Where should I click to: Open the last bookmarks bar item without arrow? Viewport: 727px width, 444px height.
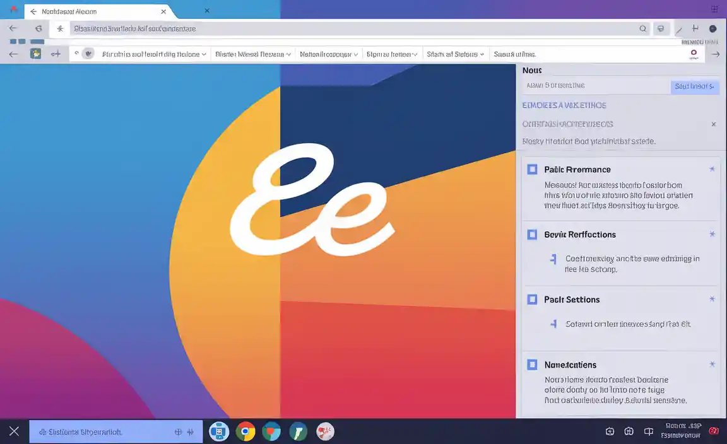click(x=514, y=54)
